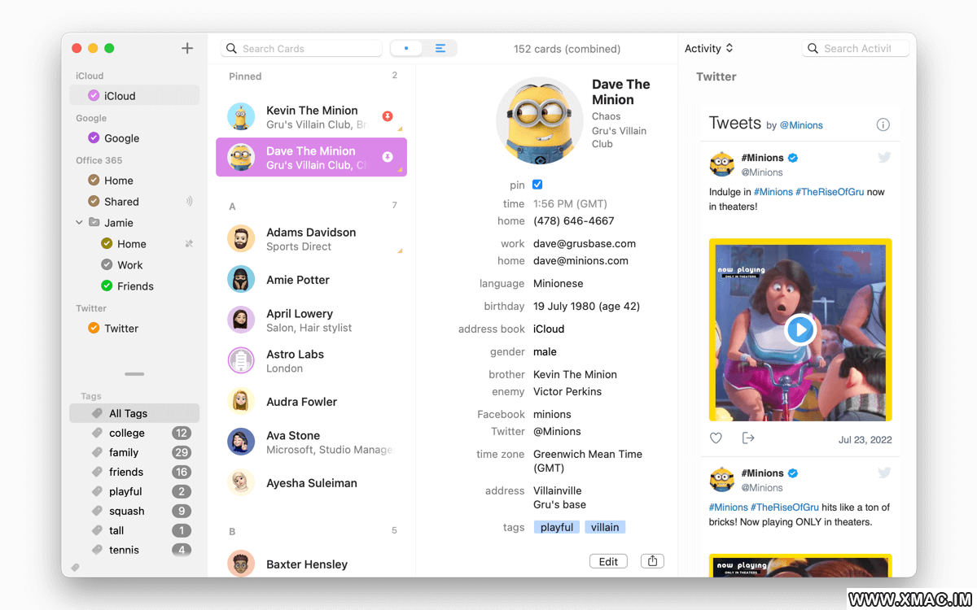977x610 pixels.
Task: Select Amie Potter's avatar in the list
Action: 241,280
